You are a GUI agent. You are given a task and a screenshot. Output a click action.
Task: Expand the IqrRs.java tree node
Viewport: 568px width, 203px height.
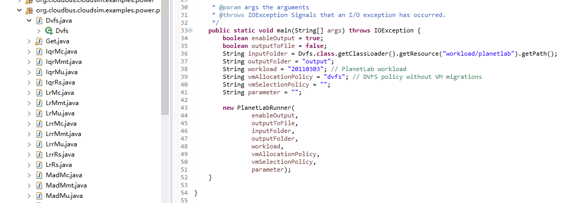[x=29, y=82]
